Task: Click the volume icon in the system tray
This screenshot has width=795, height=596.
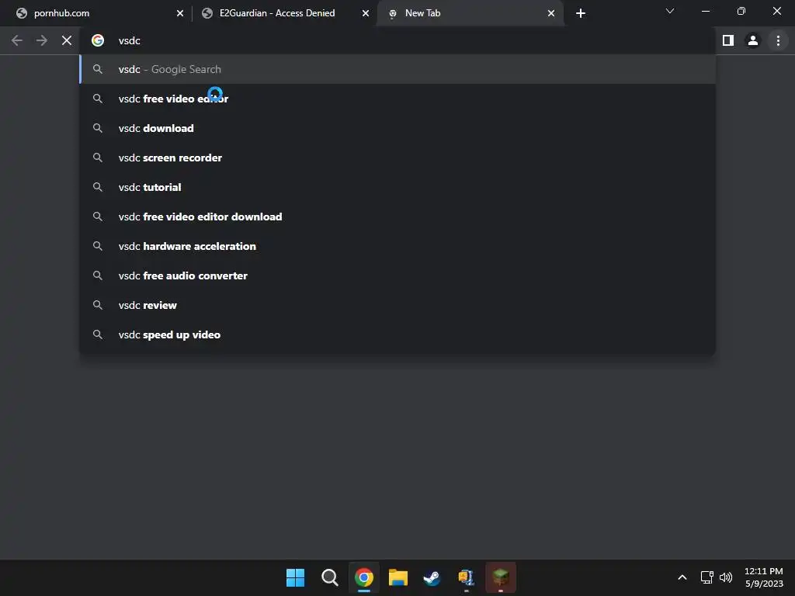Action: click(x=726, y=577)
